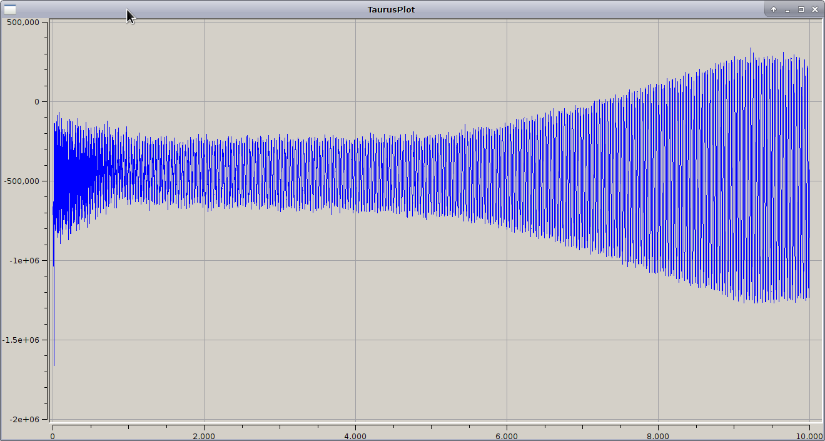Minimize the TaurusPlot window

coord(787,9)
